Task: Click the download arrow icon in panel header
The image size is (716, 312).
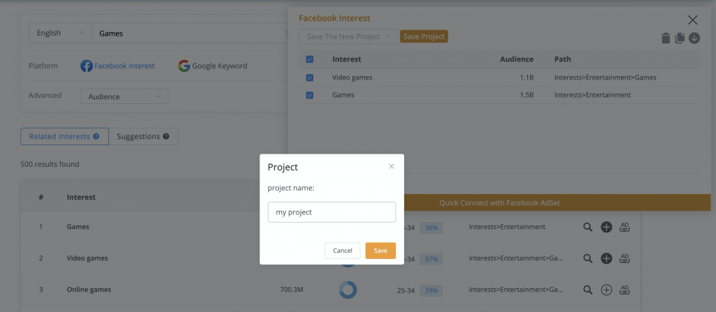Action: click(694, 38)
